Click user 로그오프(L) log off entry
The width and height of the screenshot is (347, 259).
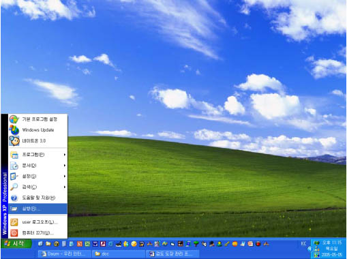(x=37, y=222)
